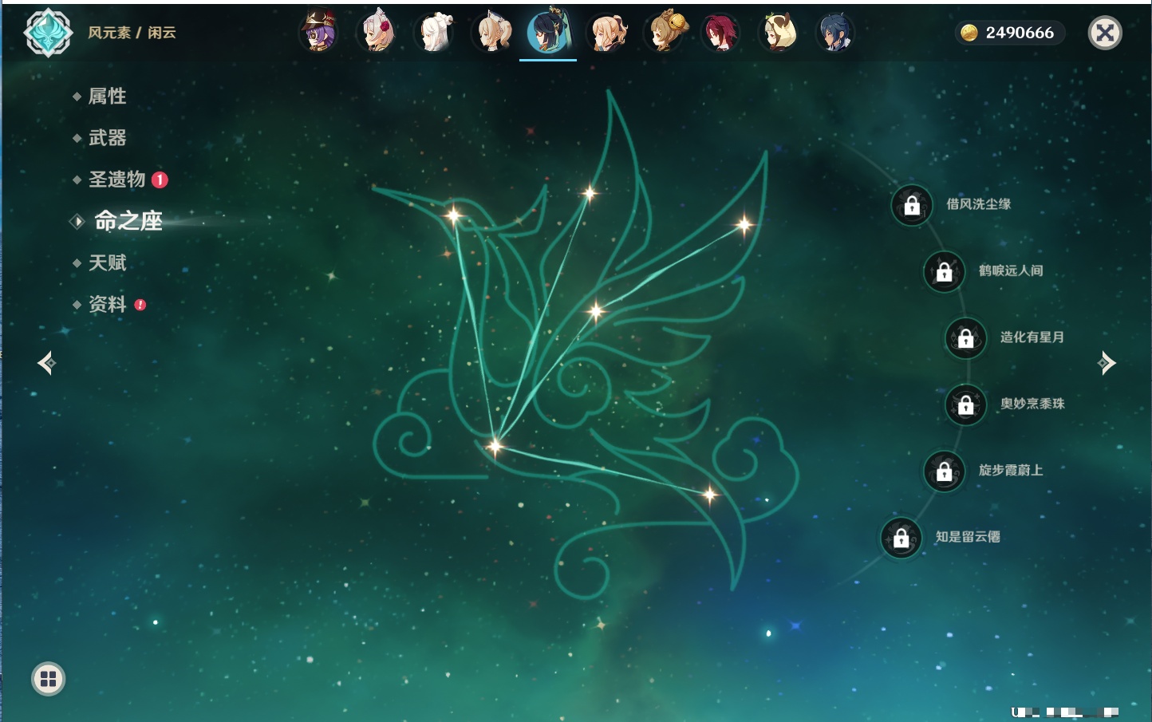Click the Mora balance 2490666
The width and height of the screenshot is (1152, 722).
point(1020,33)
